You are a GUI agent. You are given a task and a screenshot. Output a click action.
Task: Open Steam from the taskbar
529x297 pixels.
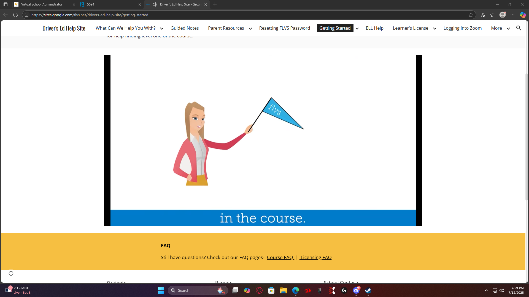[x=368, y=290]
